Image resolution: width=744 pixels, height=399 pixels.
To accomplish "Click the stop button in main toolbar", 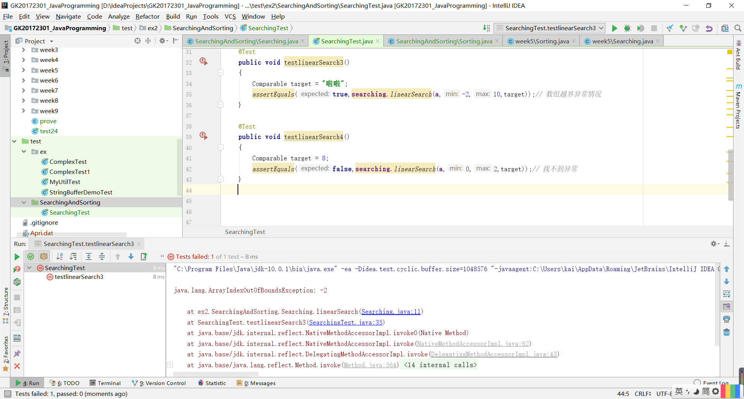I will (654, 28).
